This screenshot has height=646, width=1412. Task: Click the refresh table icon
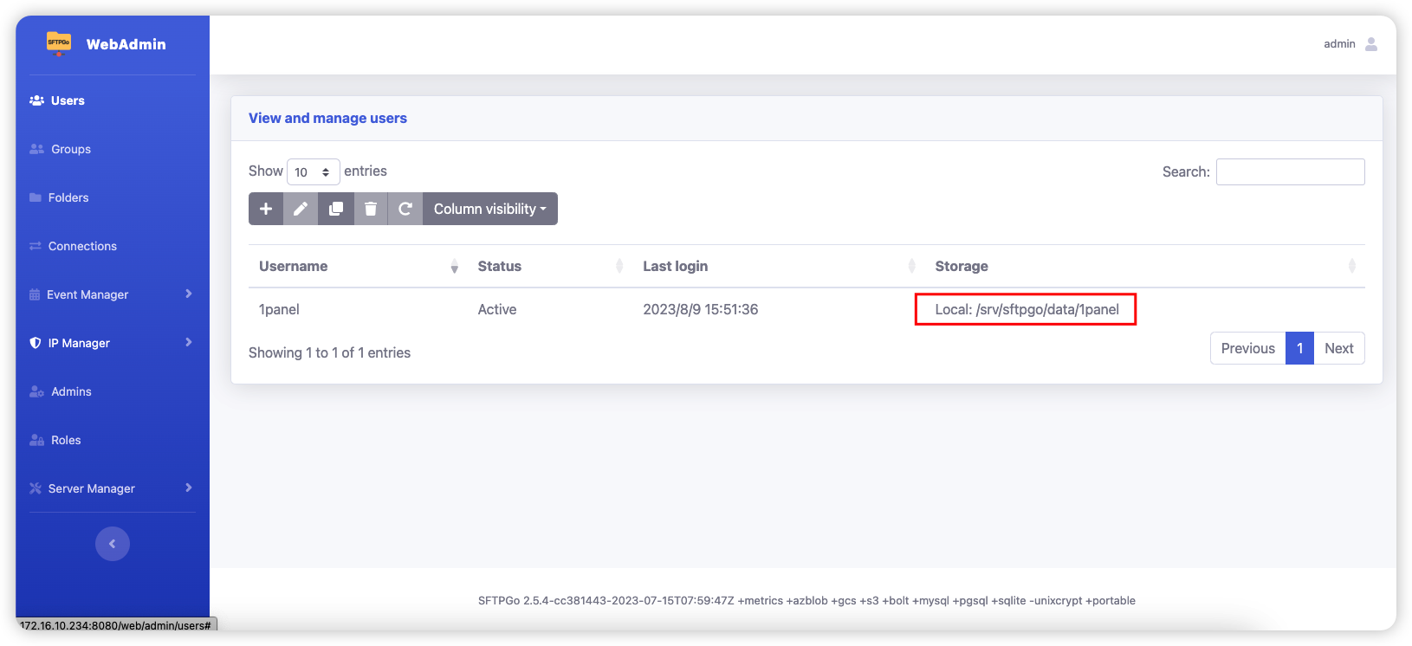pyautogui.click(x=405, y=209)
